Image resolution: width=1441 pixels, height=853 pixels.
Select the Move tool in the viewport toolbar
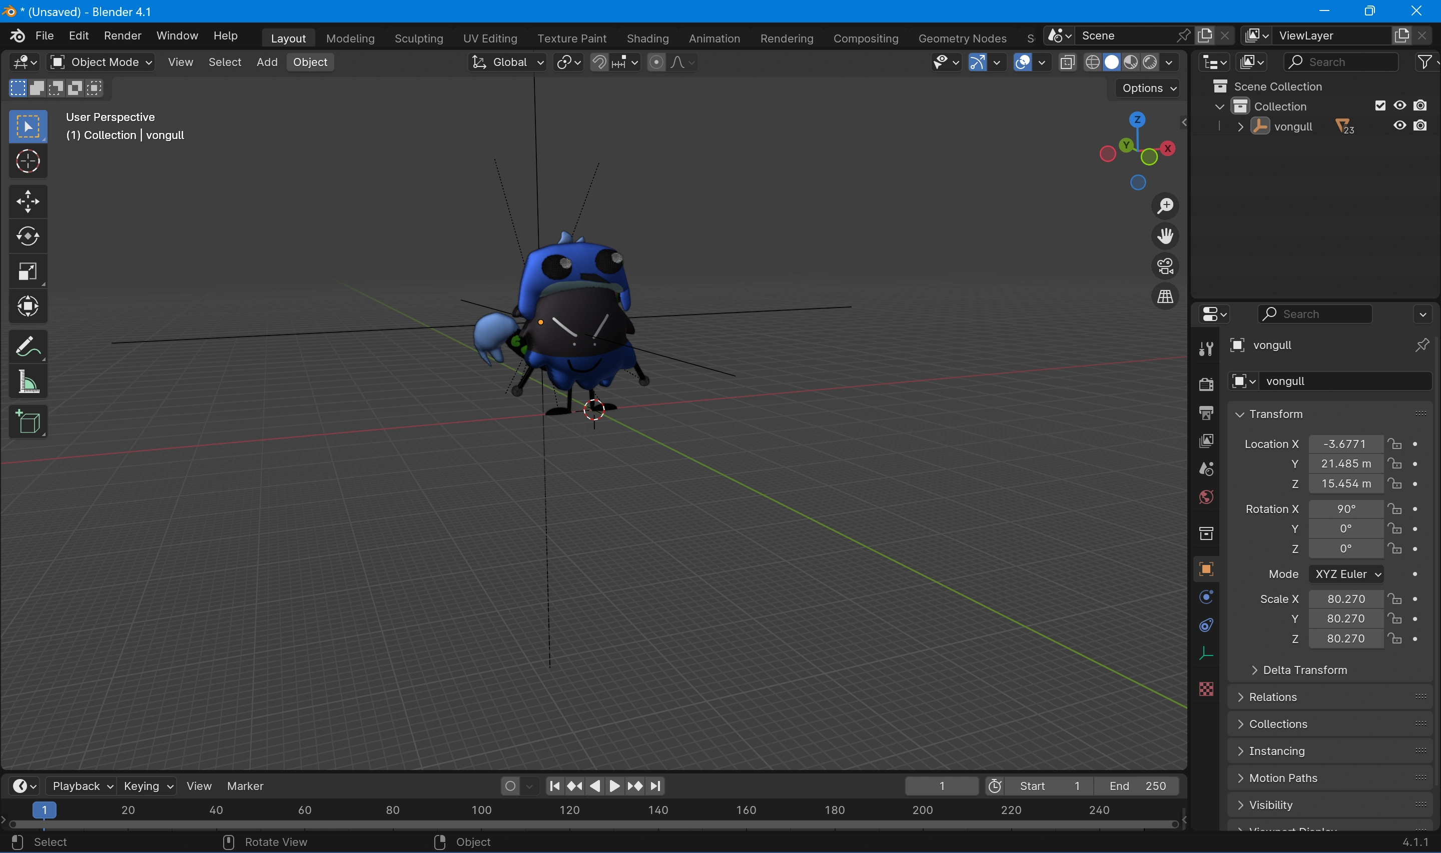tap(28, 200)
